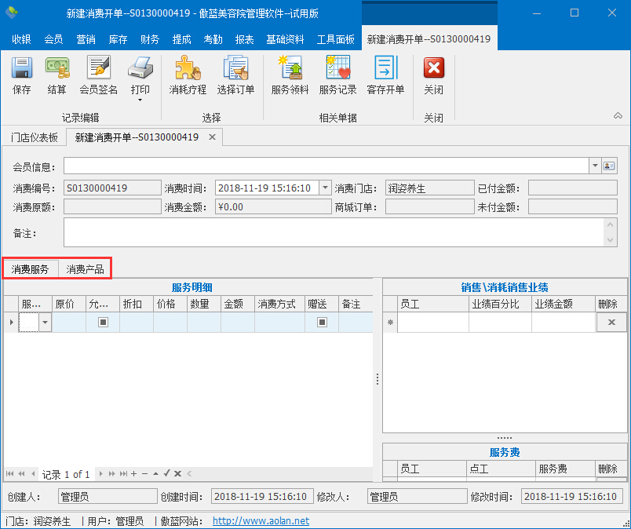Click scroll down arrow in 备注 box
The height and width of the screenshot is (529, 631).
[610, 240]
